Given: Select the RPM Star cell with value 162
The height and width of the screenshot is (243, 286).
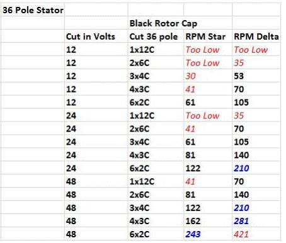Looking at the screenshot, I should (208, 220).
